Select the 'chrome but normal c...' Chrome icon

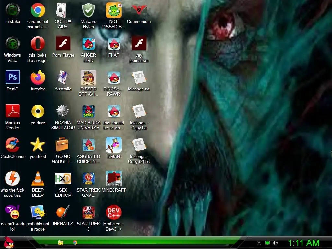pos(38,10)
